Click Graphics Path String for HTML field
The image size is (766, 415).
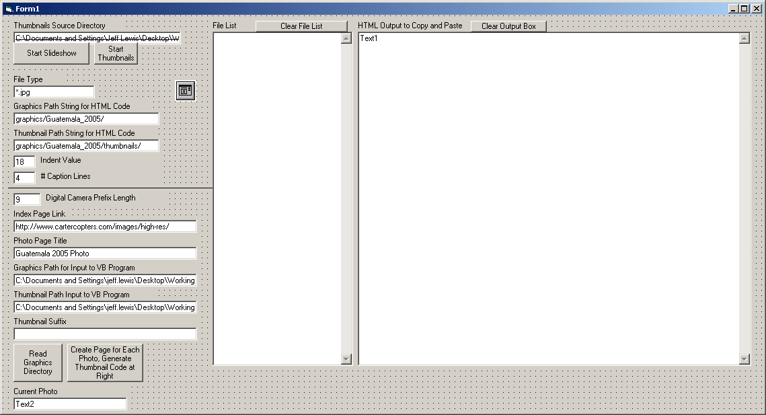click(x=86, y=119)
